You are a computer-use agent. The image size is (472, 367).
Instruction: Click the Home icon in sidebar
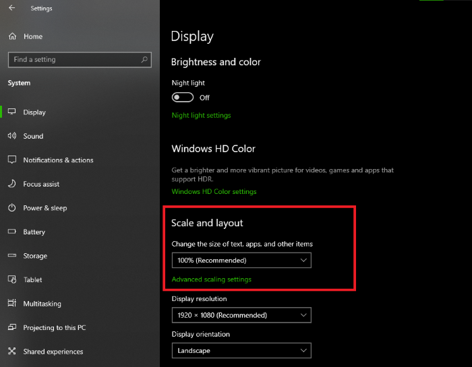point(12,36)
